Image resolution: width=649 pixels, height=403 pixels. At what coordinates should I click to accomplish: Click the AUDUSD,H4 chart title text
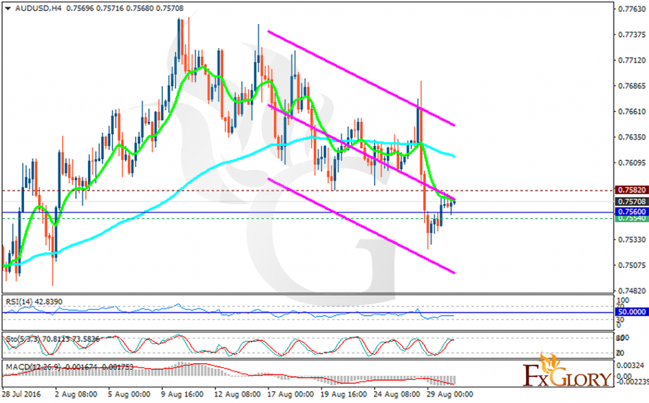pos(39,8)
